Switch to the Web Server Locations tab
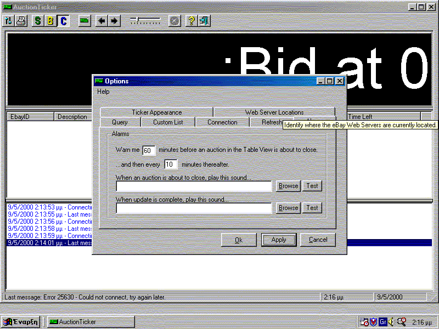439x329 pixels. click(x=274, y=112)
